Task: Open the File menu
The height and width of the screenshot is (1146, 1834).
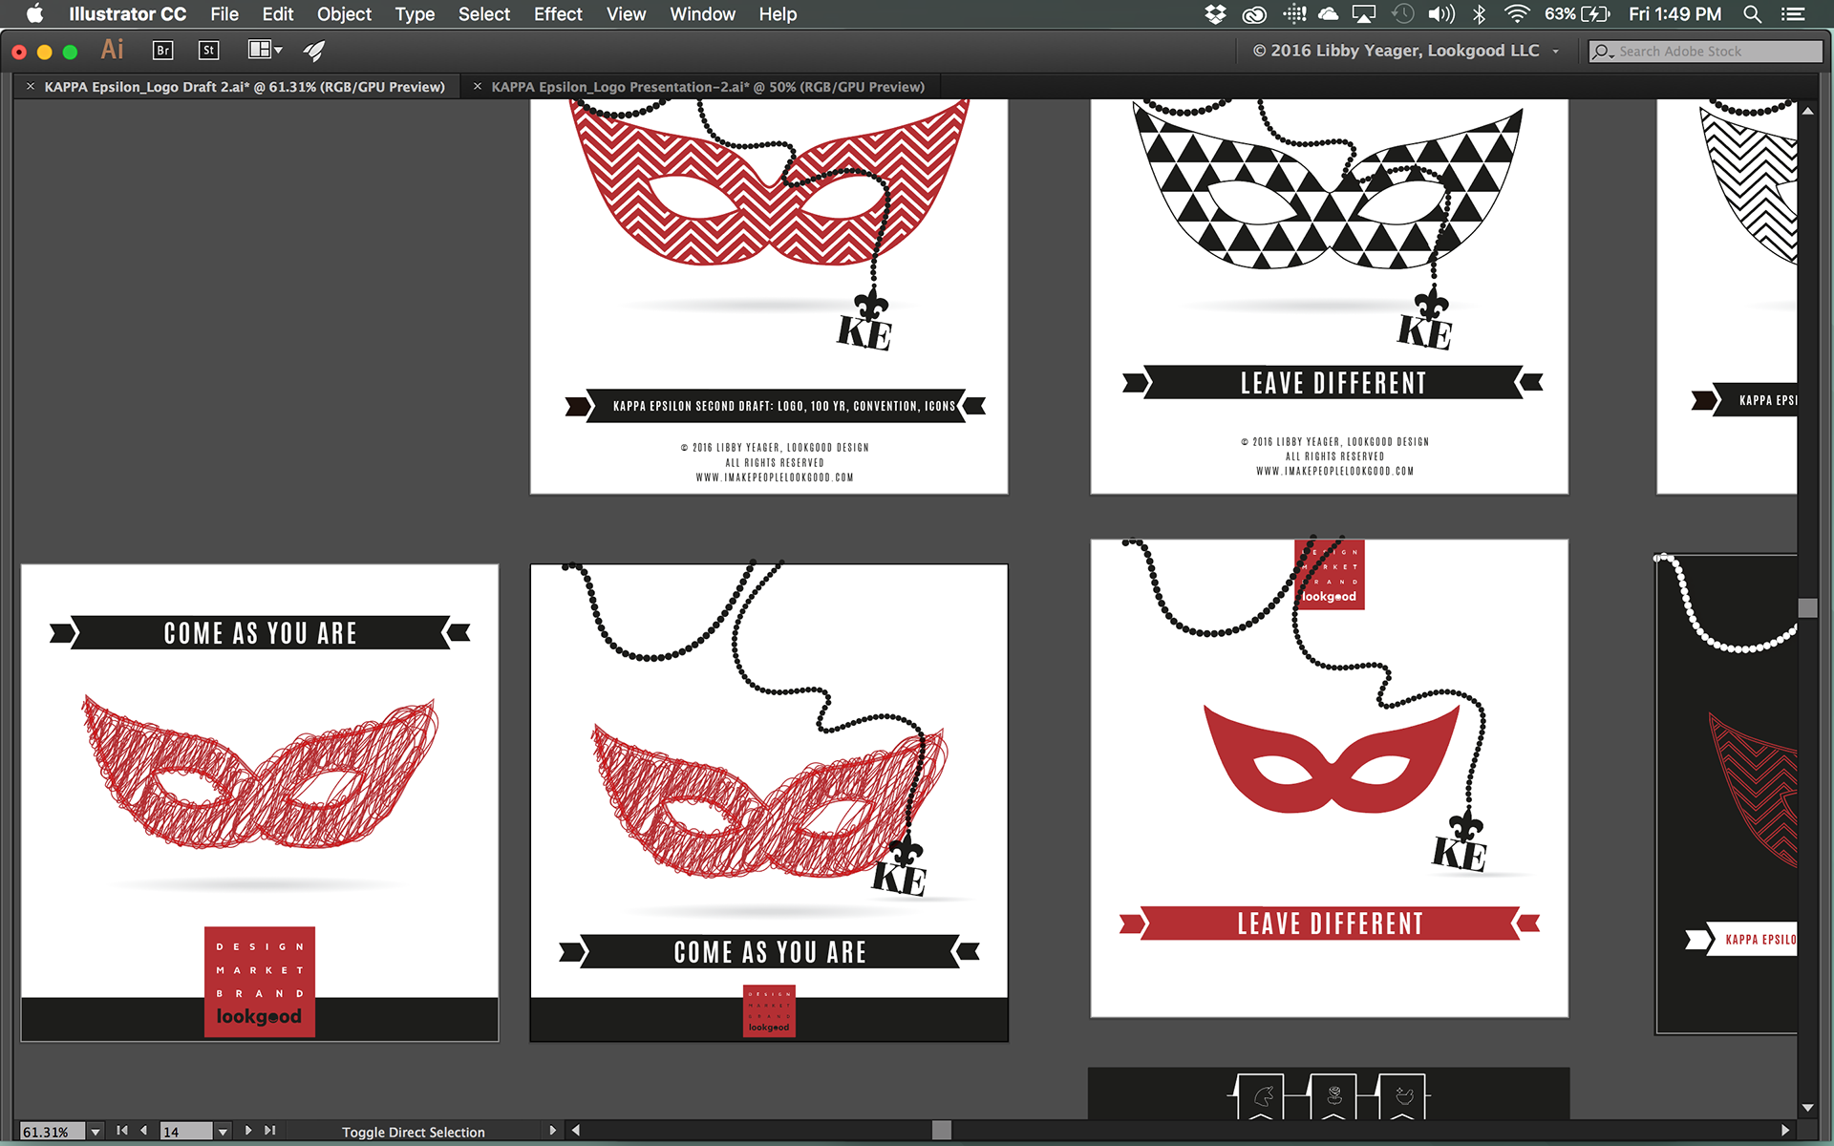Action: (224, 14)
